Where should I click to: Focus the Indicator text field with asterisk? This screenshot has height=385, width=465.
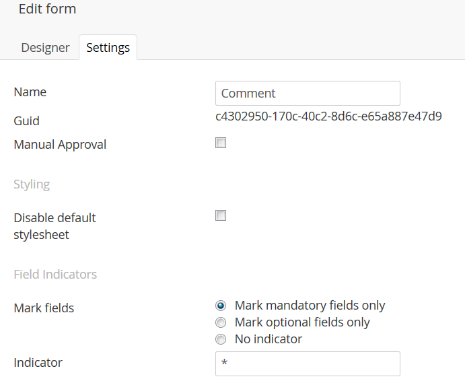coord(308,363)
